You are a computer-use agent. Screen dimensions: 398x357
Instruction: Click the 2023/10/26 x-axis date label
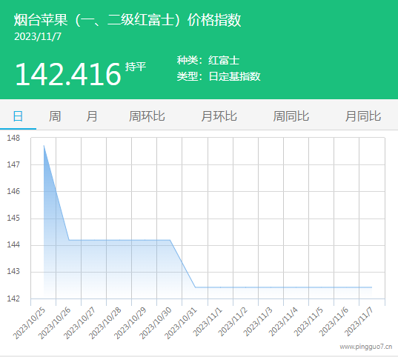[x=55, y=322]
